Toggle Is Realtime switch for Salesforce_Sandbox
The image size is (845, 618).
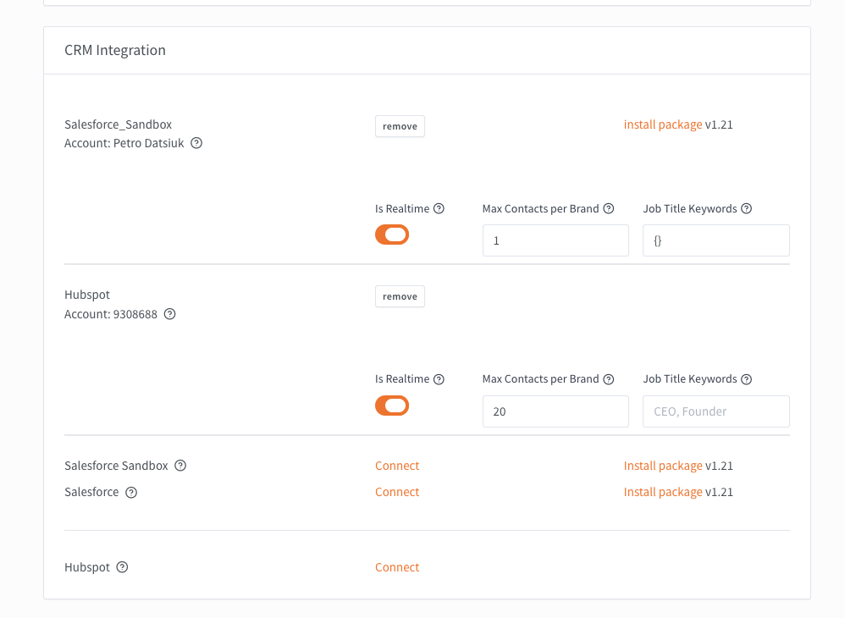click(x=392, y=235)
